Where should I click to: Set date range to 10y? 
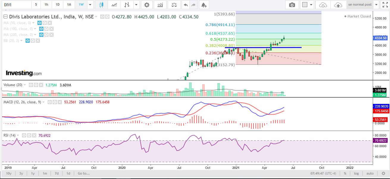[x=9, y=173]
